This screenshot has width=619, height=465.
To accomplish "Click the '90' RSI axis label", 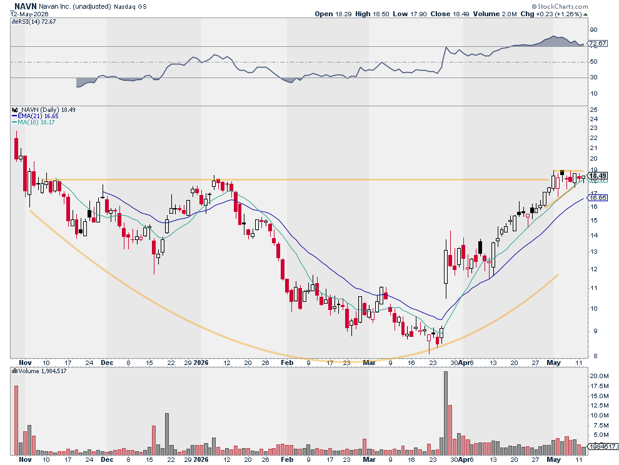I will (x=593, y=30).
